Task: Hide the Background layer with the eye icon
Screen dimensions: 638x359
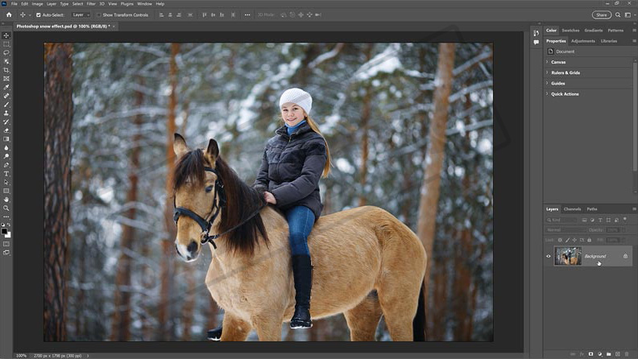Action: 549,256
